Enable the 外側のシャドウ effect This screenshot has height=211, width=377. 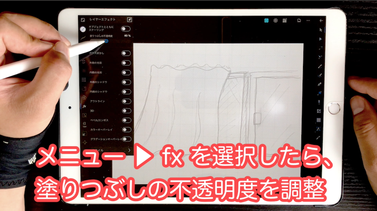pos(126,82)
